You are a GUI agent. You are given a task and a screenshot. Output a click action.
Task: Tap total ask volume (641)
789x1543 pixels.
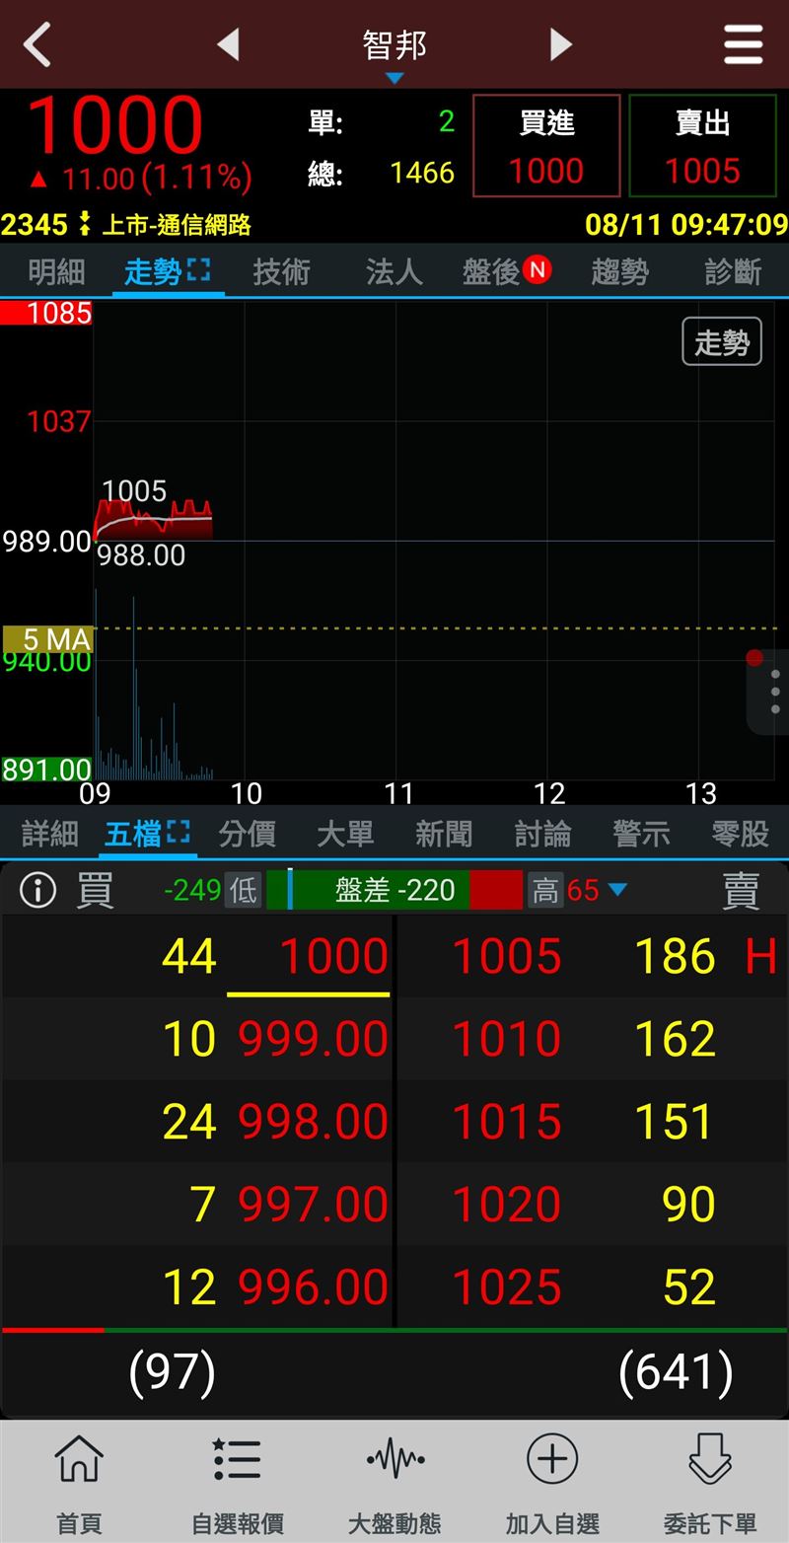[676, 1372]
